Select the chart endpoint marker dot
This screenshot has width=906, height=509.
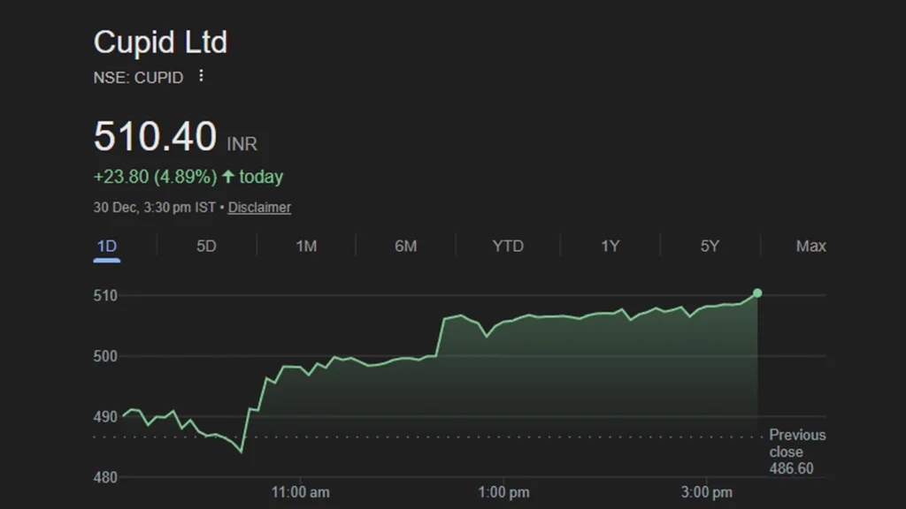pyautogui.click(x=756, y=292)
